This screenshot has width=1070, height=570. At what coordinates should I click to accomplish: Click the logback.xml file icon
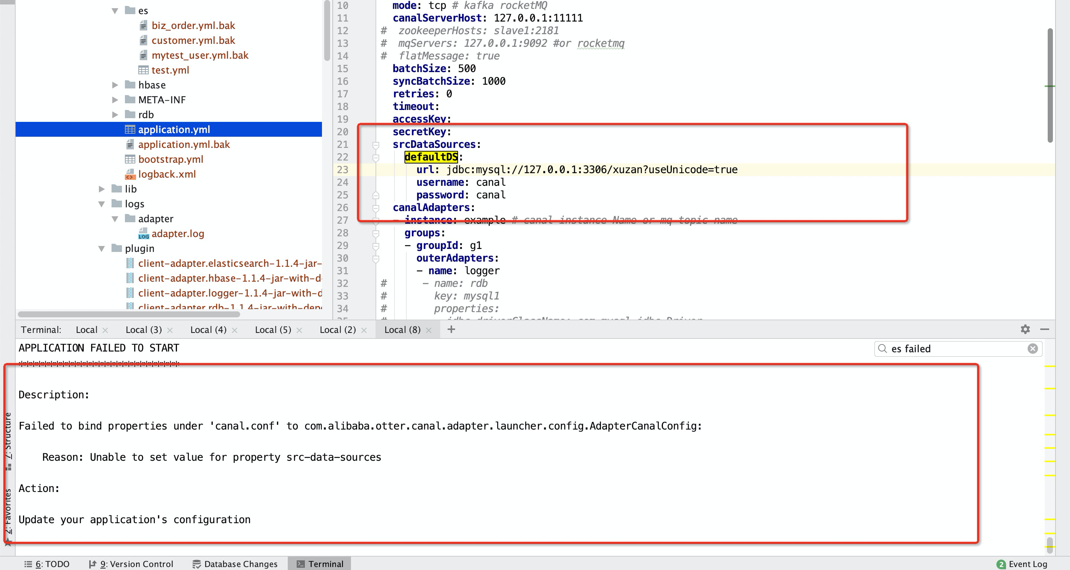[130, 174]
